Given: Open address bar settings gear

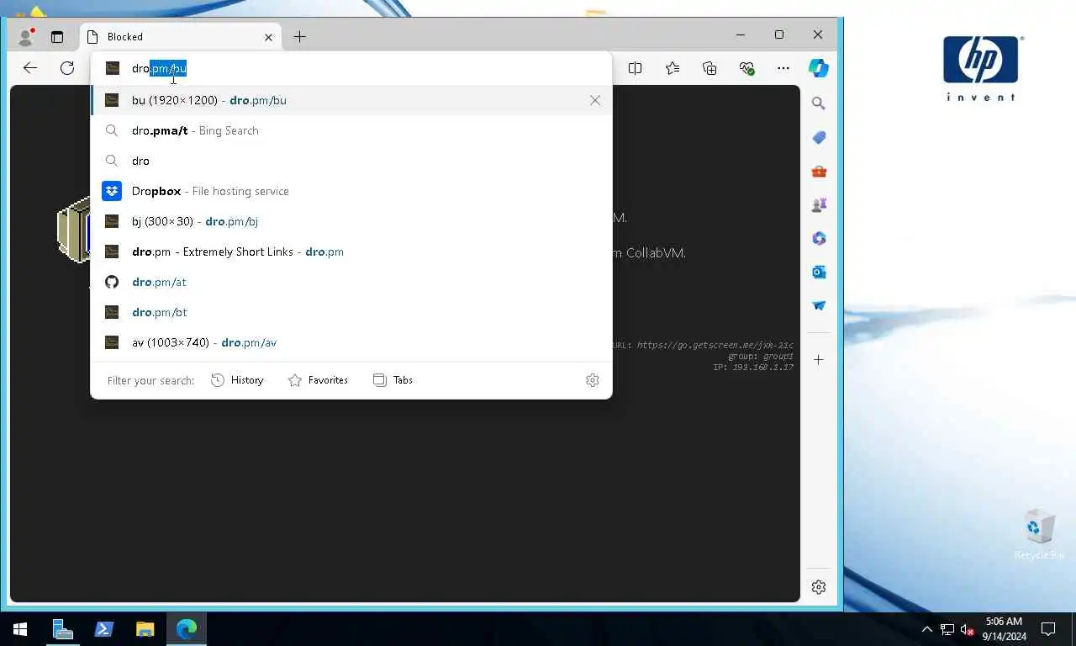Looking at the screenshot, I should [x=593, y=380].
